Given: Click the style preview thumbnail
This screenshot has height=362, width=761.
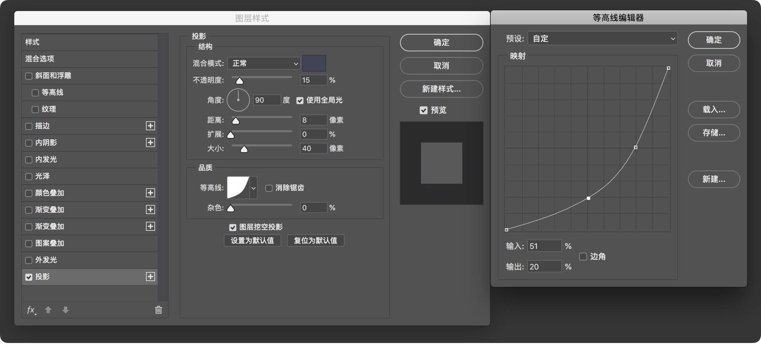Looking at the screenshot, I should pos(441,163).
